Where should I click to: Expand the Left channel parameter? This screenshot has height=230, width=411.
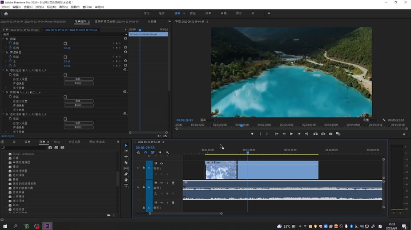pyautogui.click(x=6, y=61)
